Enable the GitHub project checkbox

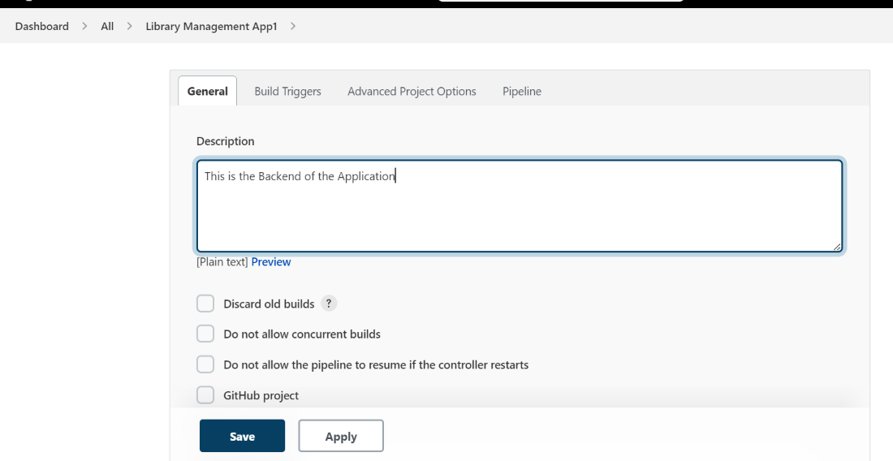pyautogui.click(x=205, y=395)
